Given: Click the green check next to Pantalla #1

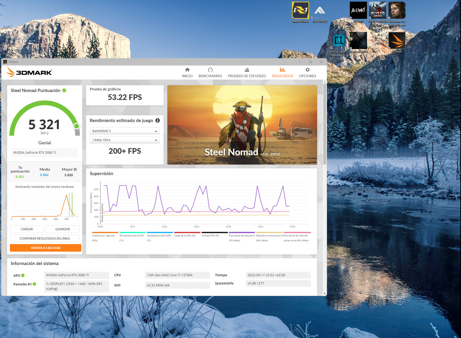Looking at the screenshot, I should pos(34,284).
